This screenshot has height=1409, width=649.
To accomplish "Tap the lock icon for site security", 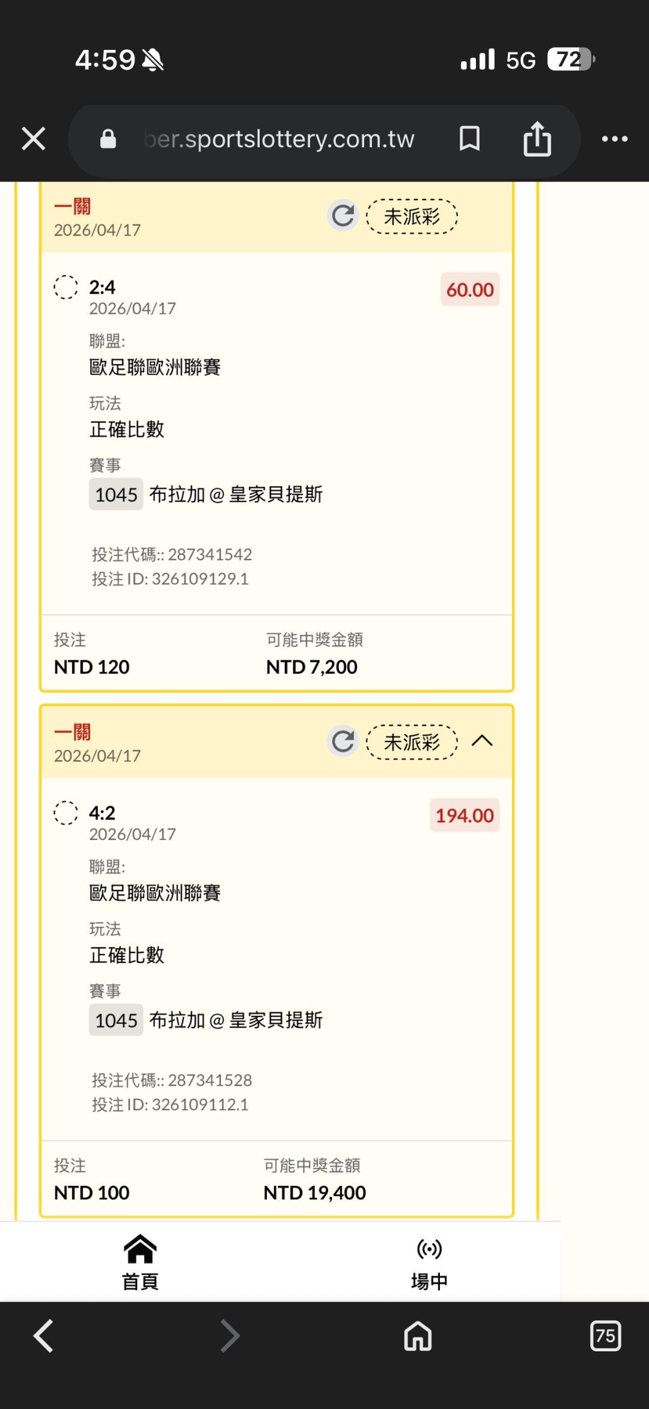I will [x=108, y=139].
